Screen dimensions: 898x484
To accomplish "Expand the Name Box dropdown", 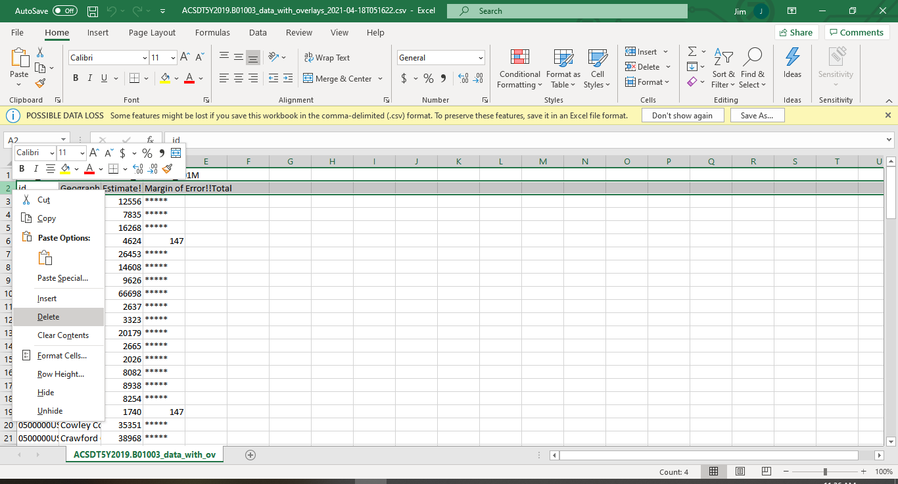I will 63,140.
